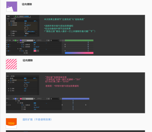
Task: Go to the previous keyframe on the 颜色 row
Action: point(7,51)
